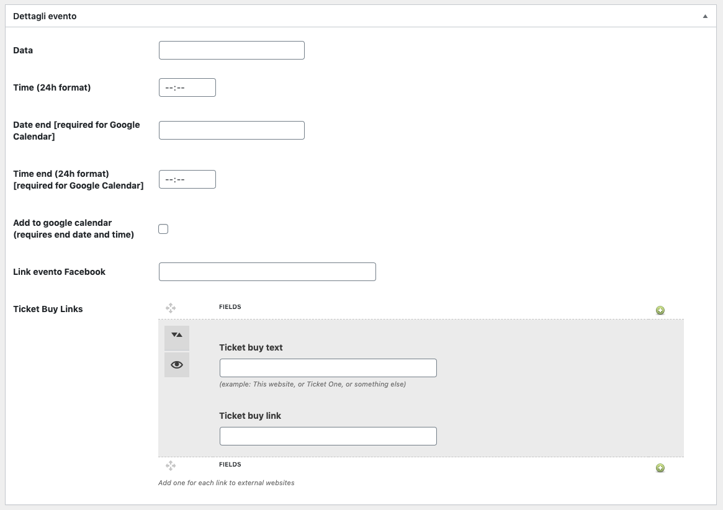Click the Ticket Buy Links label
723x510 pixels.
pyautogui.click(x=48, y=309)
